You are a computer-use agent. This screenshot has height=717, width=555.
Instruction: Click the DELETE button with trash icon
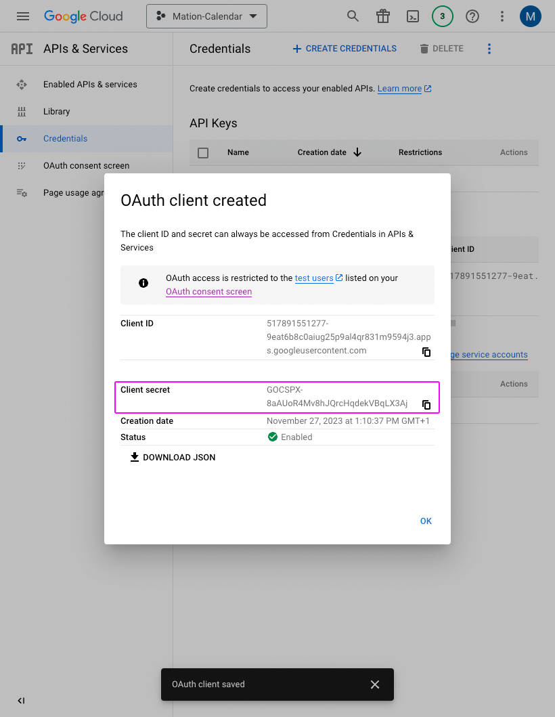click(441, 49)
